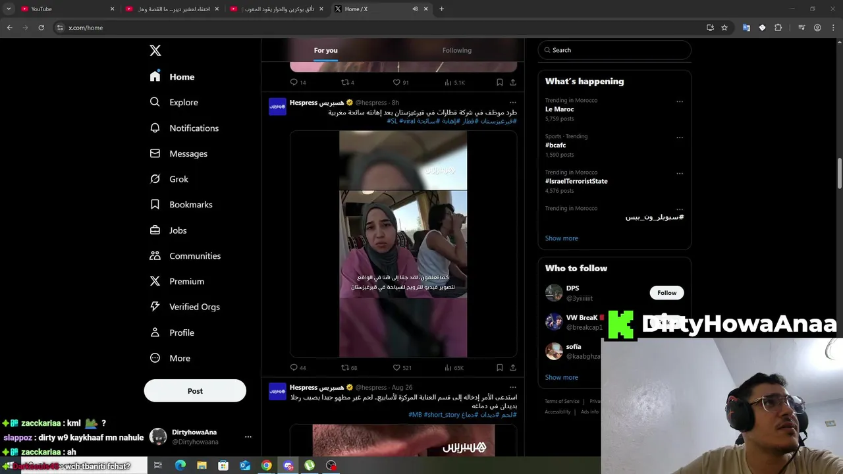This screenshot has width=843, height=474.
Task: Open more options on Hespress Aug 26 post
Action: pos(512,387)
